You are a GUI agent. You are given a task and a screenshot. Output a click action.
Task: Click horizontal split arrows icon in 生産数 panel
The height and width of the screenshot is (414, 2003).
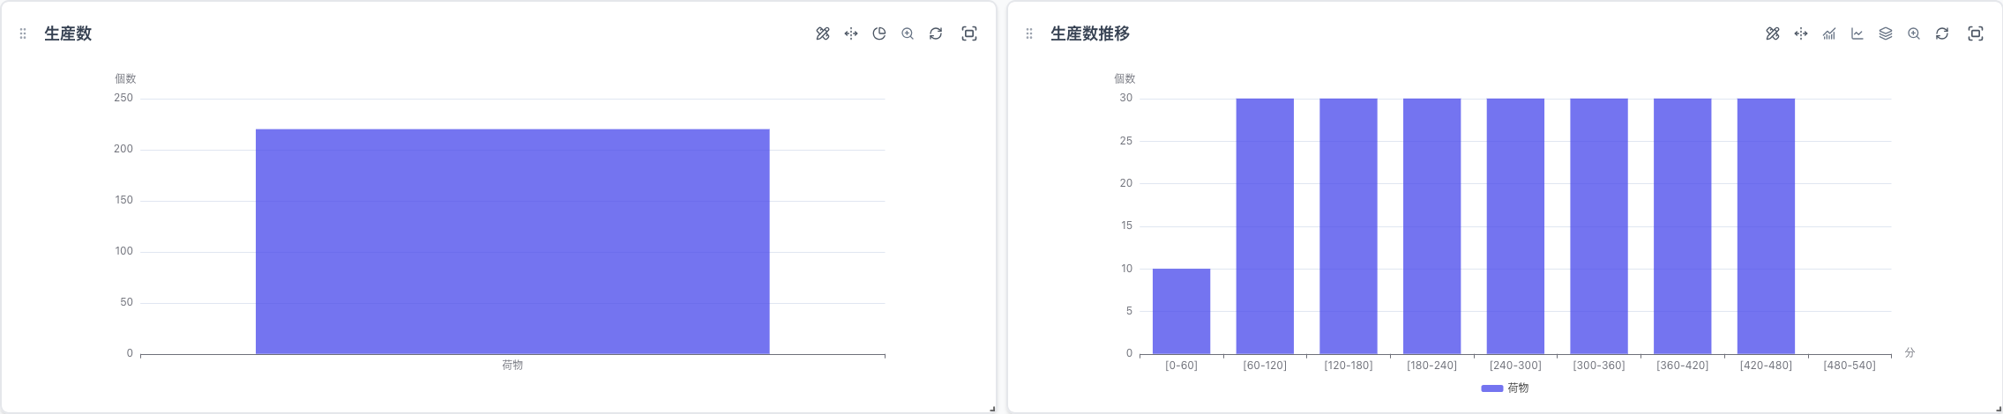(850, 33)
